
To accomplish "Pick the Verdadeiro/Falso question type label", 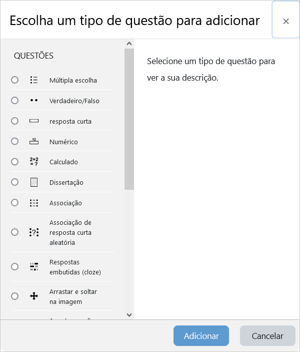I will tap(74, 101).
